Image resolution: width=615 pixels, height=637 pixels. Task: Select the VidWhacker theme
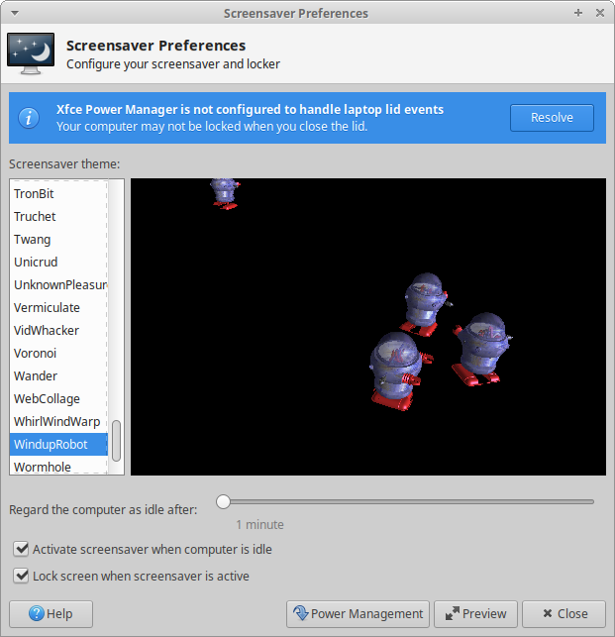point(58,330)
